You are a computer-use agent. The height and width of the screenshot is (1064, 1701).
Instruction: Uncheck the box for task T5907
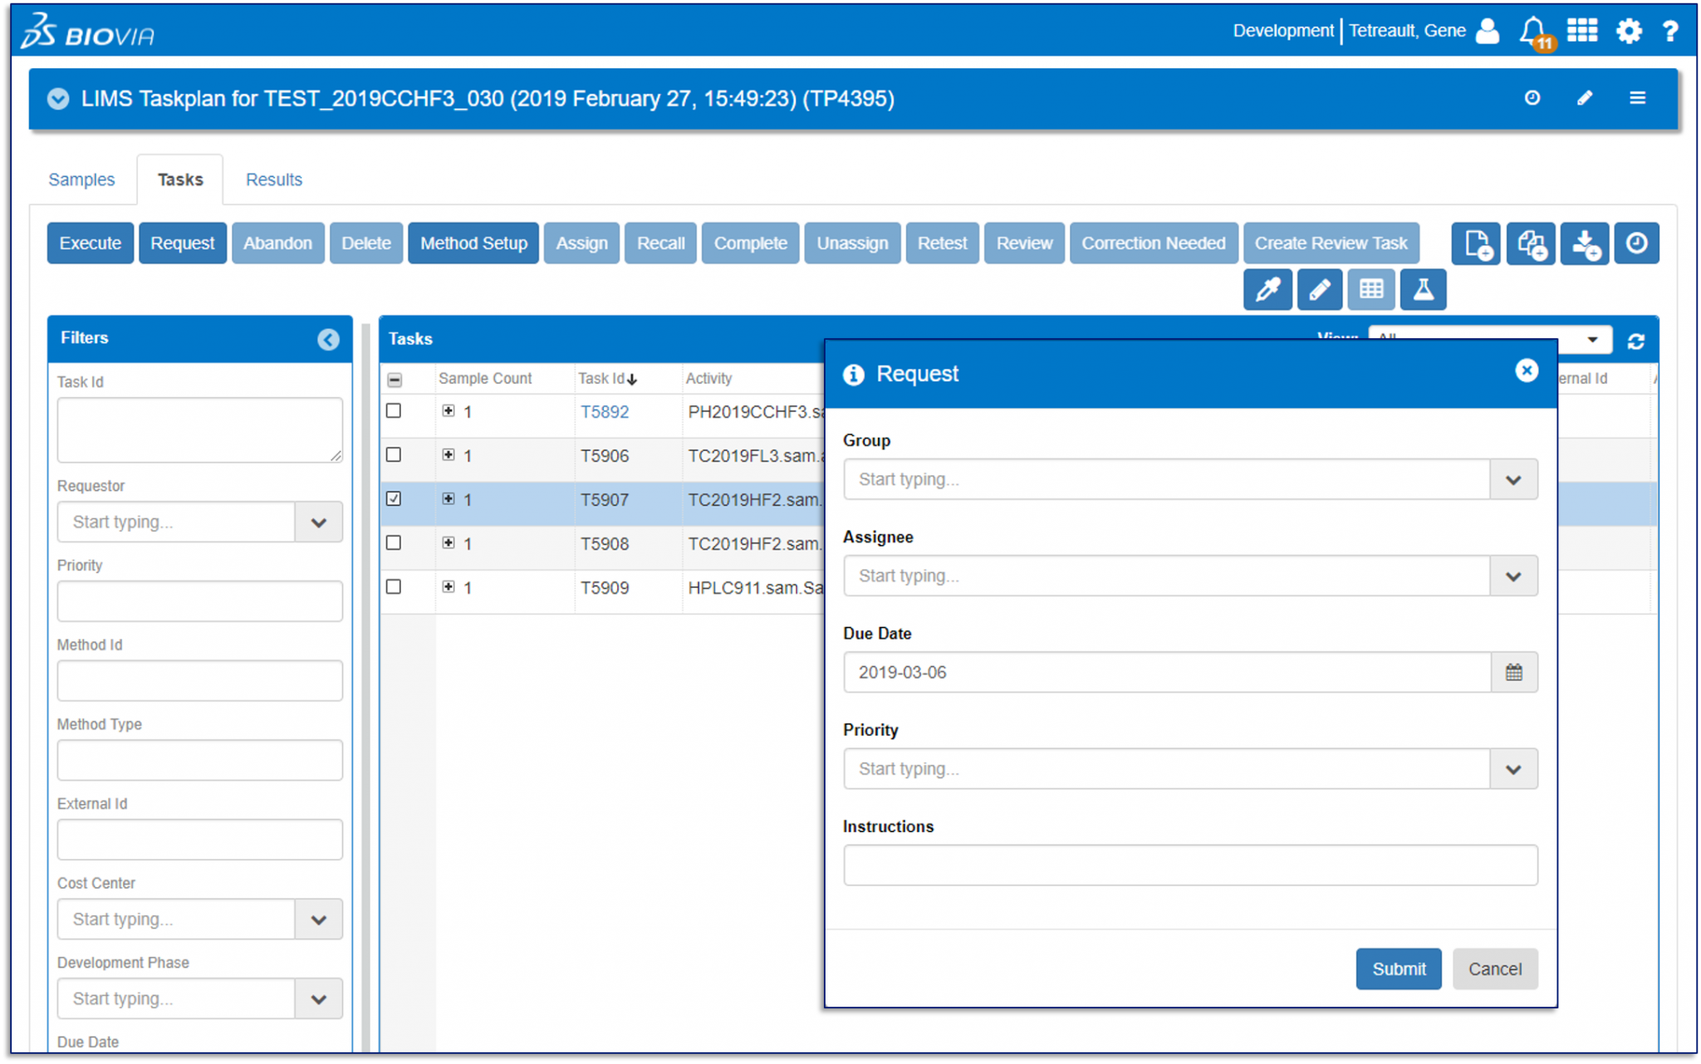click(x=394, y=499)
